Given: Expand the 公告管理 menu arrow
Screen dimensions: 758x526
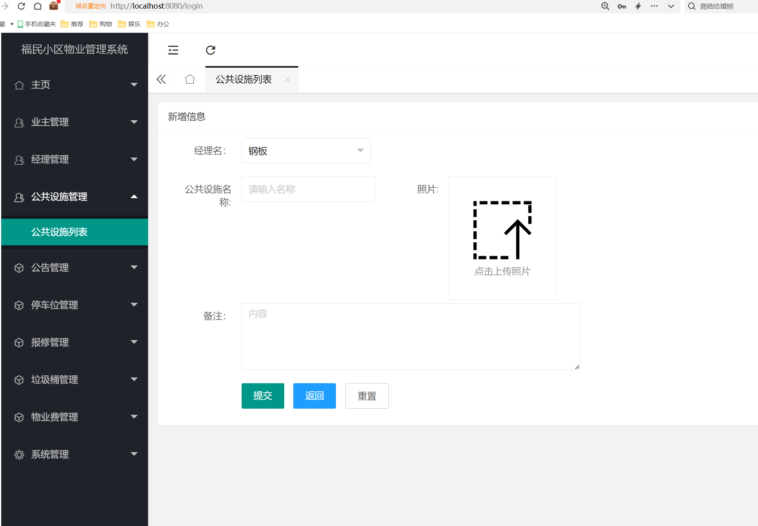Looking at the screenshot, I should 134,267.
